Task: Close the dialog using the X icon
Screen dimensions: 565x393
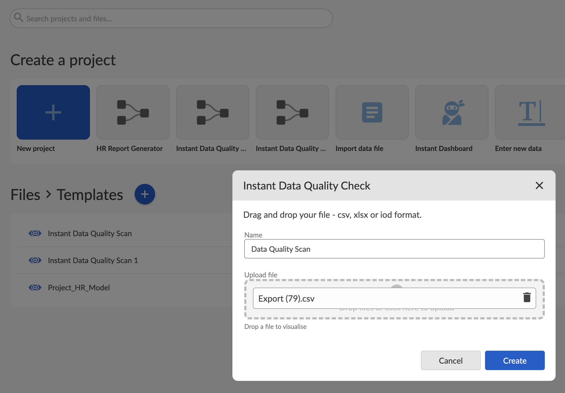Action: (x=539, y=185)
